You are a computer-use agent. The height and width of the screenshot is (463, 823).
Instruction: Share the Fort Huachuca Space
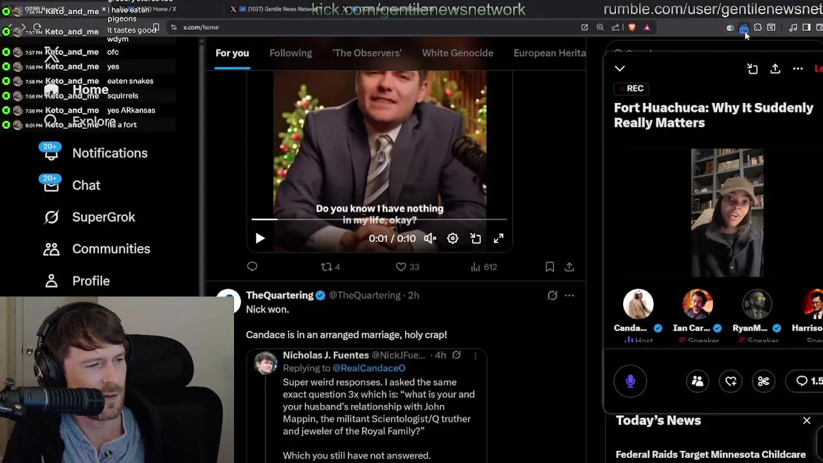775,69
